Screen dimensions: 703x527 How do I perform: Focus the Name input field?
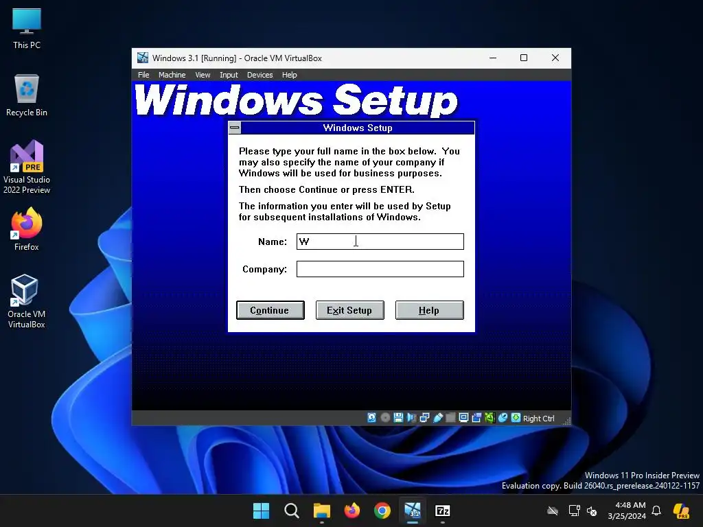[x=380, y=242]
